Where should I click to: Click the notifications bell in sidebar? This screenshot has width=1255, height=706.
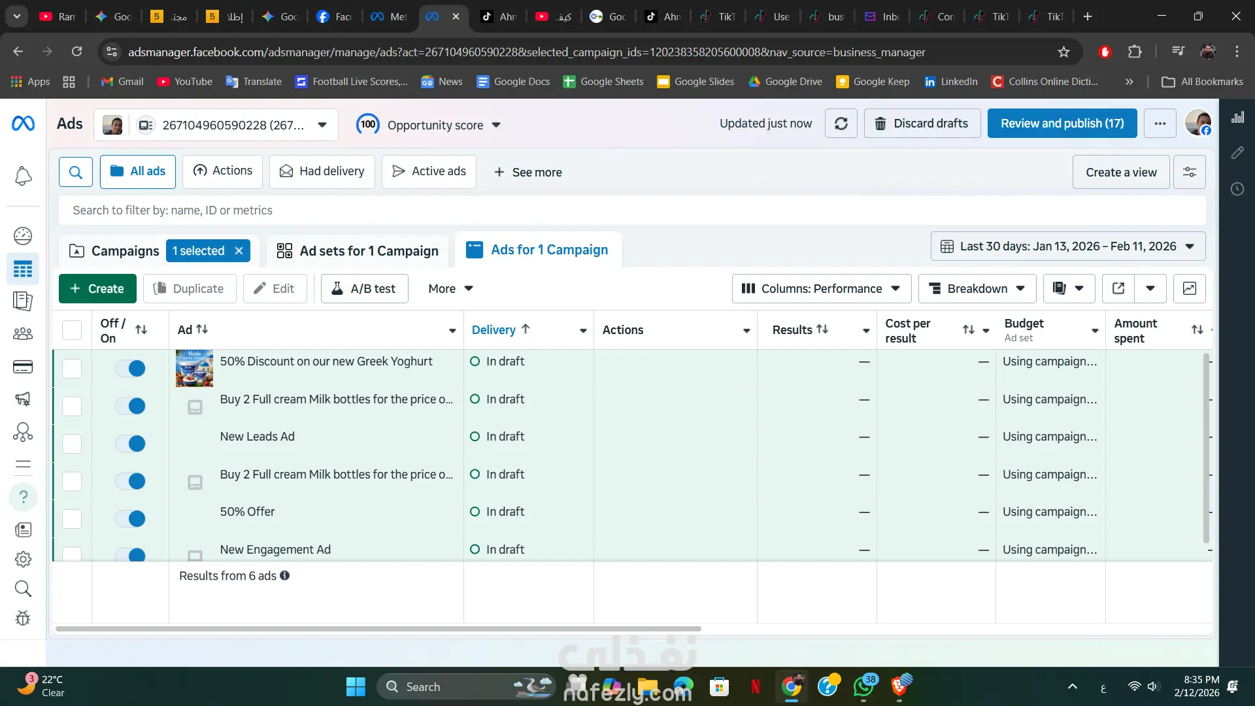point(23,176)
